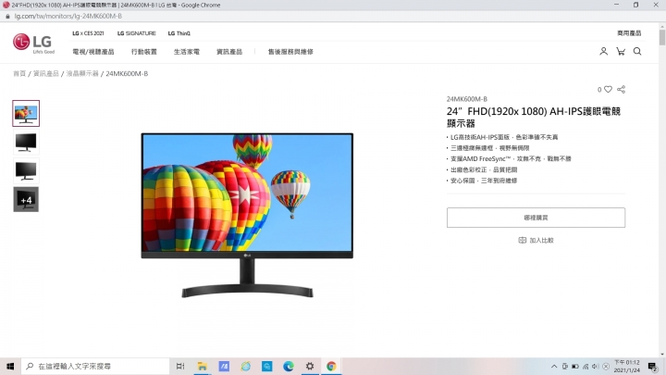This screenshot has width=666, height=375.
Task: Click the share icon near product title
Action: [x=621, y=89]
